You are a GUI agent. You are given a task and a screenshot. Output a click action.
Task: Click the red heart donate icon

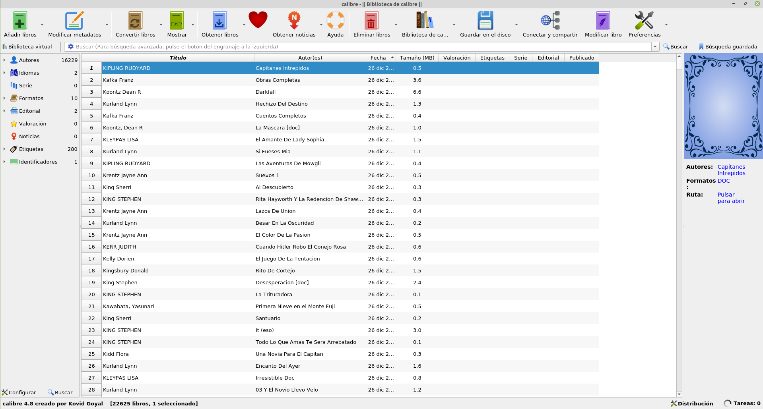258,20
